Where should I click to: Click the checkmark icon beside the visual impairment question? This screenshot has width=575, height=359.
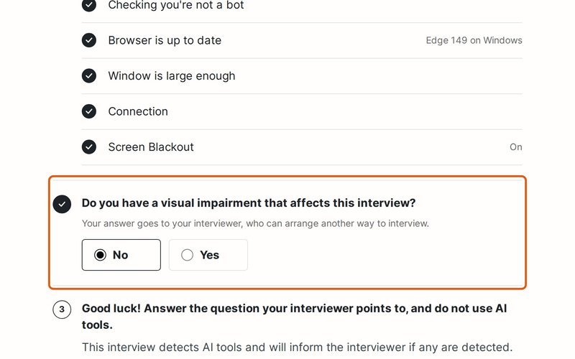coord(62,204)
